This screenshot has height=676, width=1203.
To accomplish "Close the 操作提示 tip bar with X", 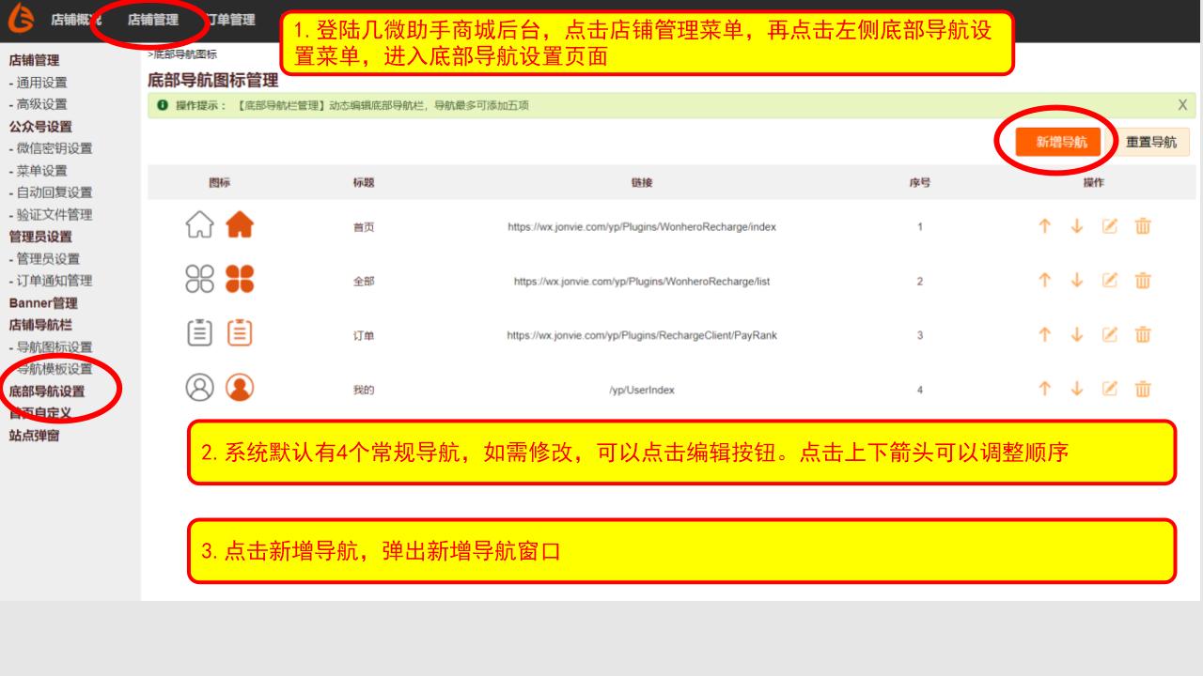I will pos(1183,105).
